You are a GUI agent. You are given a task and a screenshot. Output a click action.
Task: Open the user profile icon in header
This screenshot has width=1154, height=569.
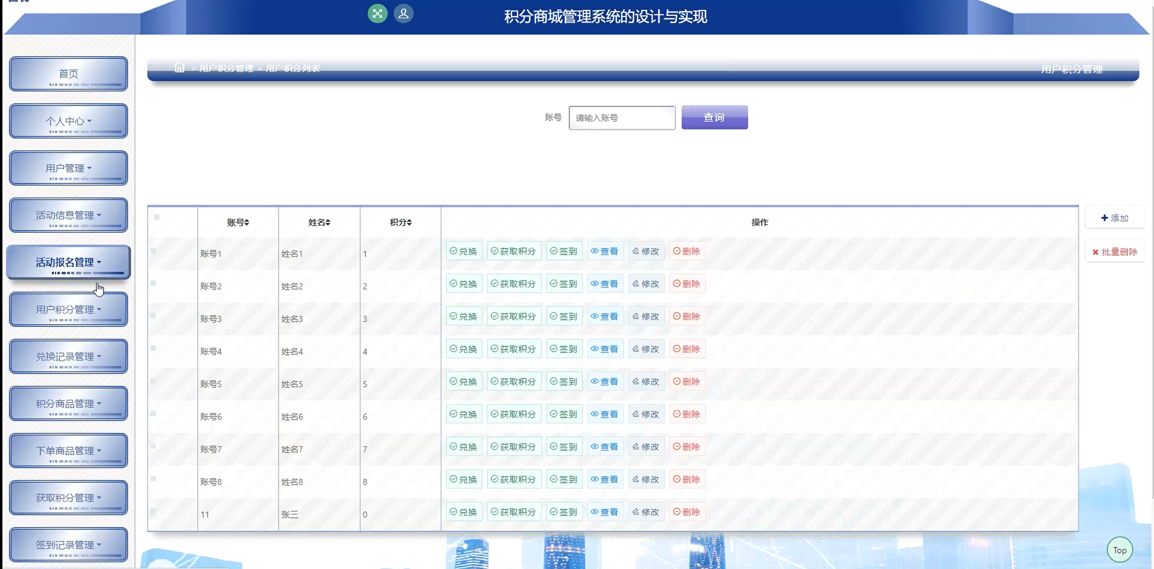pyautogui.click(x=403, y=13)
